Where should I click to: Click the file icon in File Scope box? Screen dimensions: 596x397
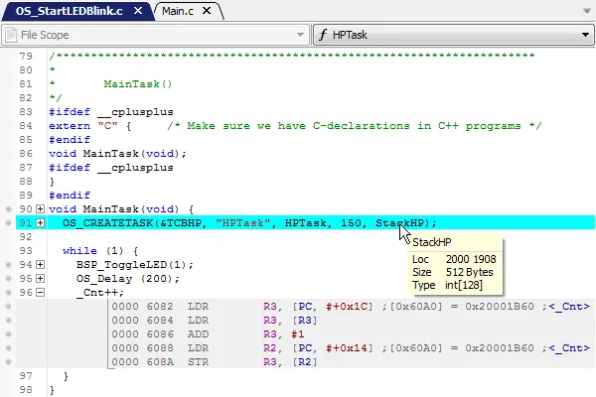pos(11,35)
